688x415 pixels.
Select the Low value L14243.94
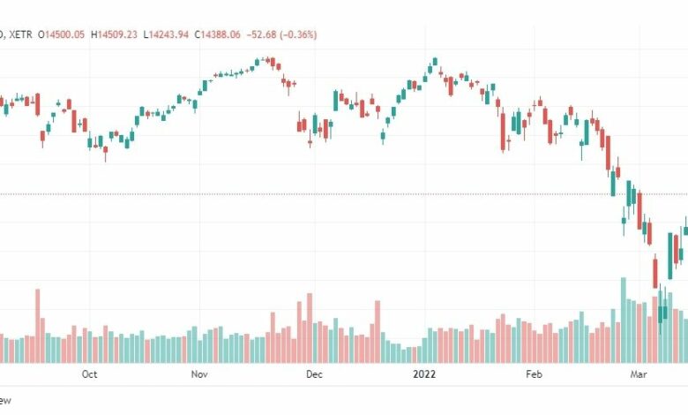click(x=166, y=34)
